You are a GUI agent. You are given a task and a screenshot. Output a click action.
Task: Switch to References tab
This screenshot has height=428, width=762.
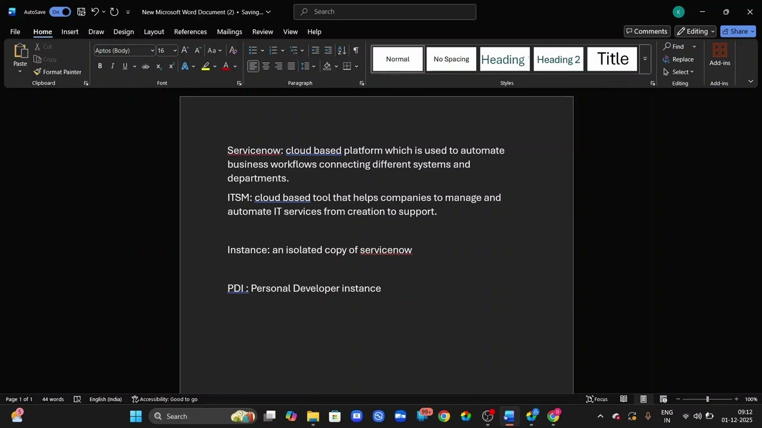coord(190,32)
